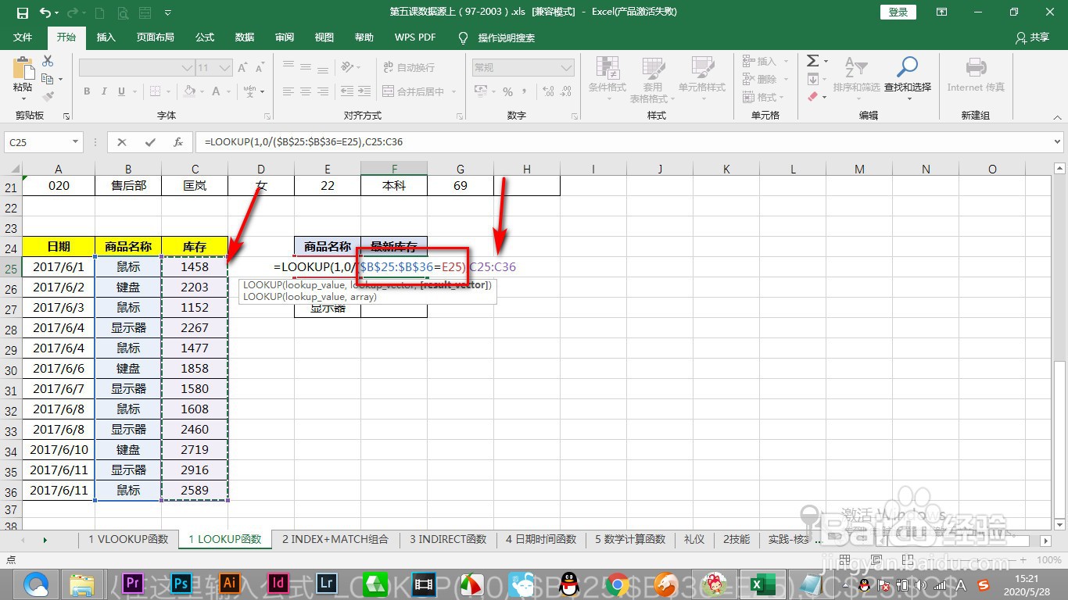Save the workbook with the Save icon
The height and width of the screenshot is (600, 1068).
(x=23, y=12)
